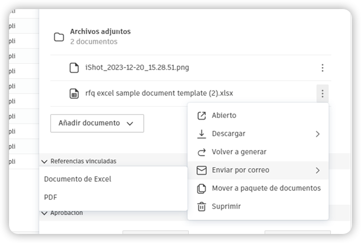Click the Mover a paquete copy icon
Screen dimensions: 361x243
click(x=201, y=188)
